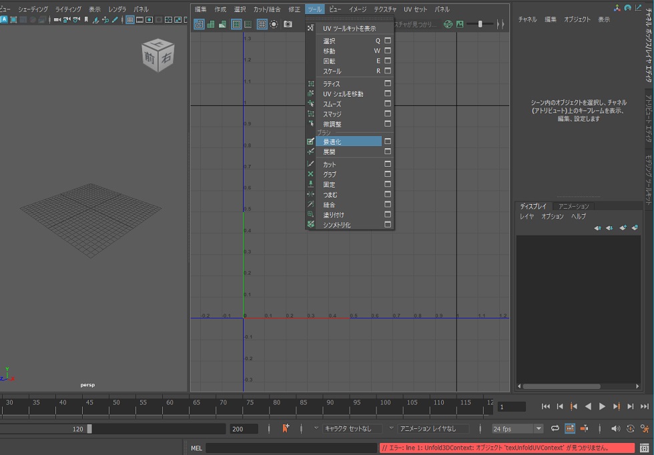
Task: Toggle the playback options highlighted icon near 24 fps
Action: [x=569, y=428]
